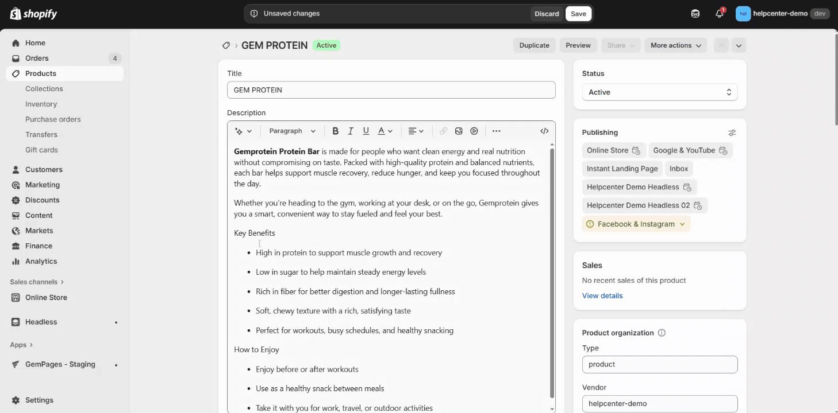Expand the More actions menu
The height and width of the screenshot is (413, 838).
pyautogui.click(x=675, y=45)
